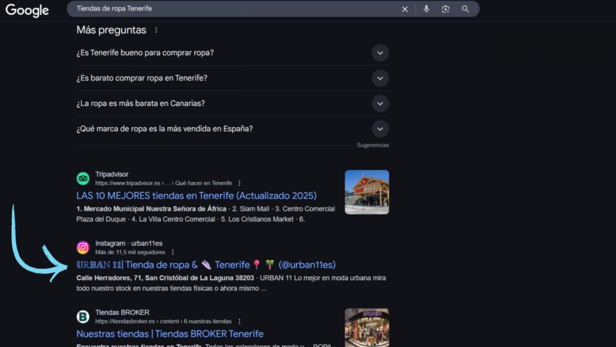Viewport: 616px width, 347px height.
Task: Click the Tripadvisor owl favicon
Action: click(83, 178)
